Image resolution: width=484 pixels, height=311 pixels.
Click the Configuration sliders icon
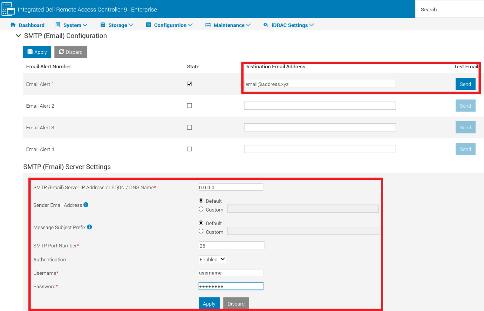pyautogui.click(x=148, y=25)
